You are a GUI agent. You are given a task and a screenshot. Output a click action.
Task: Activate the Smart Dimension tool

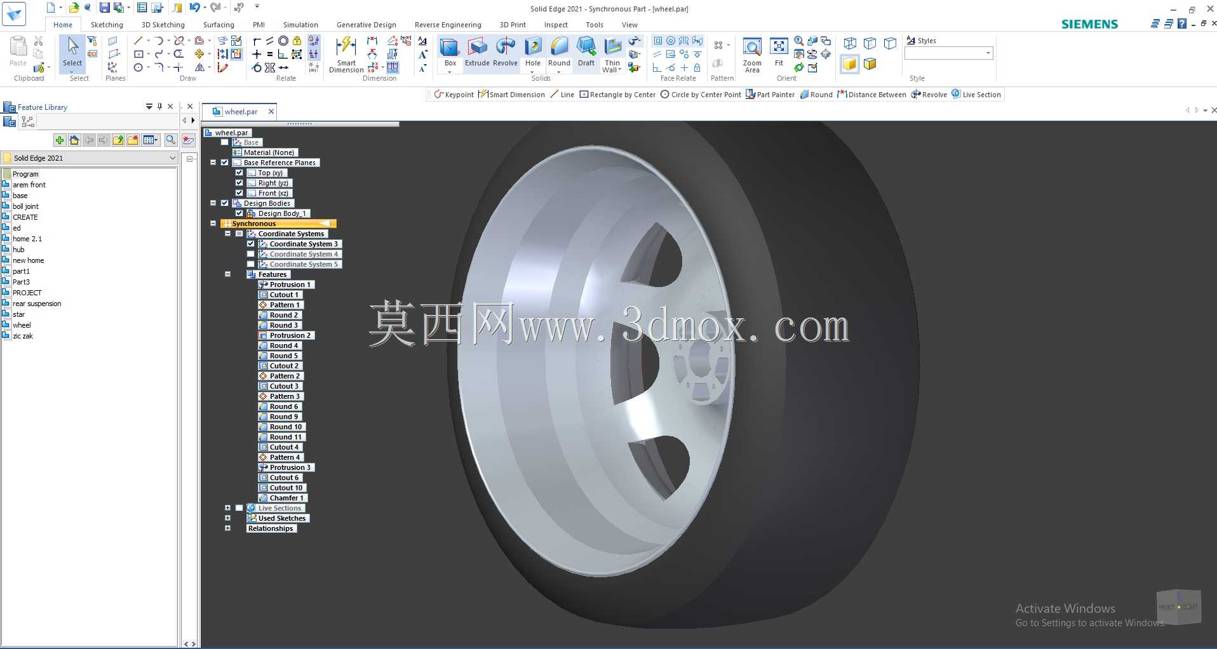click(346, 55)
